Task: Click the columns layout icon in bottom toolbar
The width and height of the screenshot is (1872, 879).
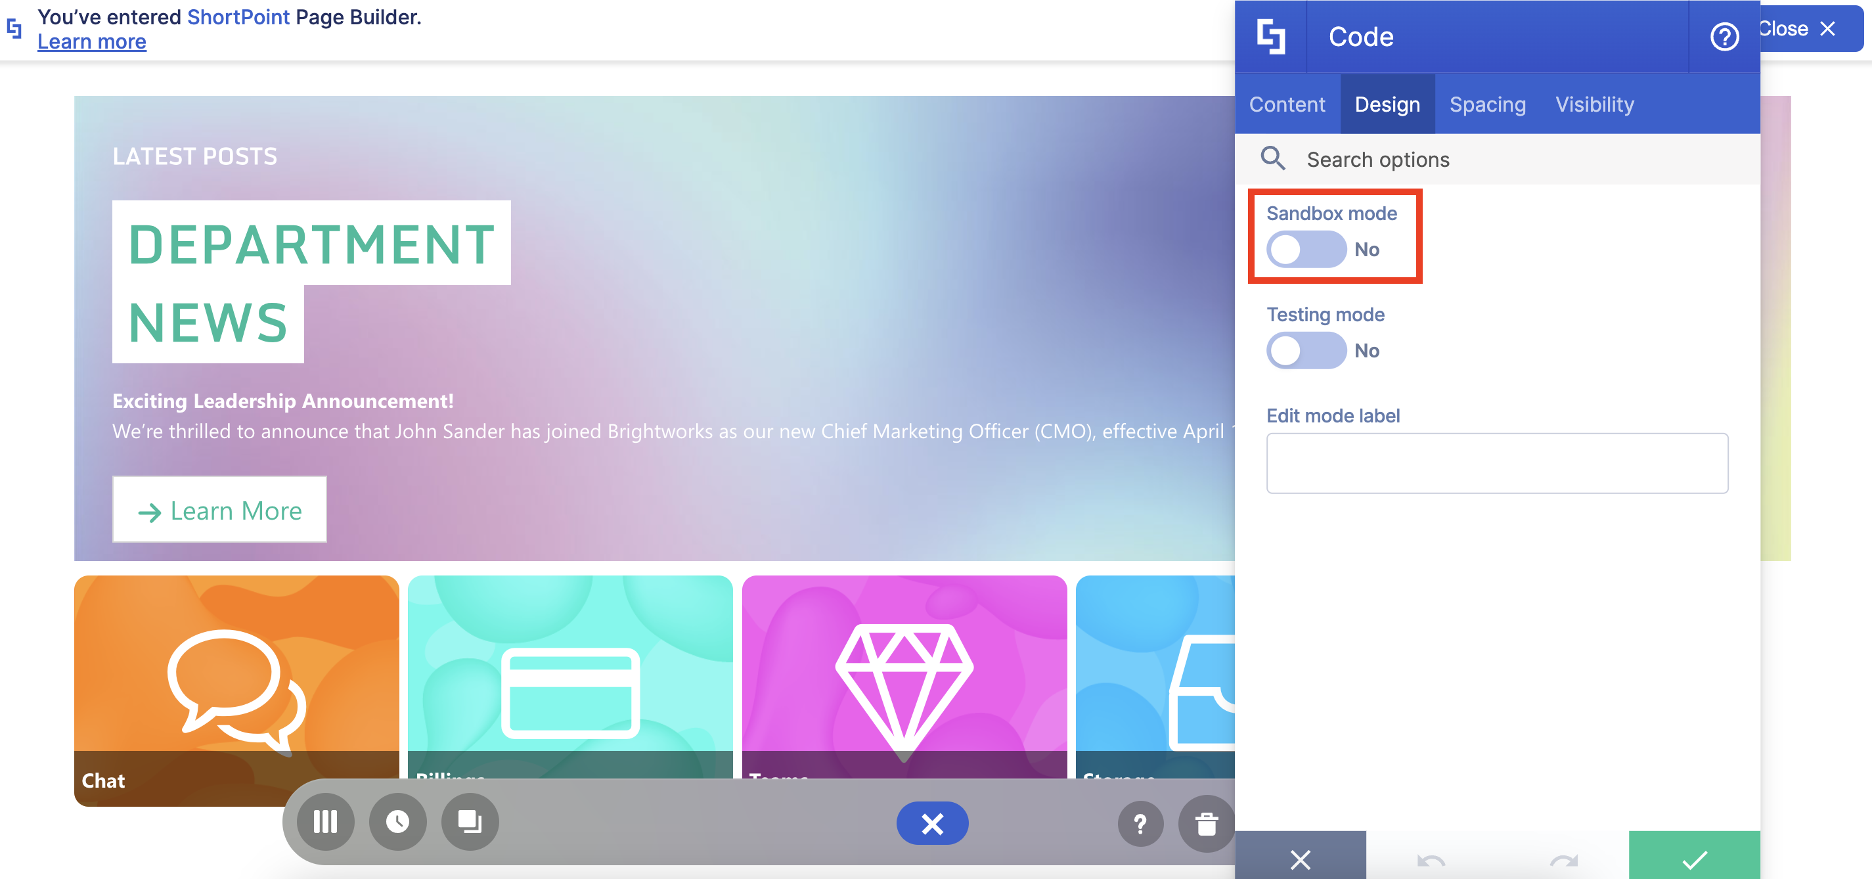Action: point(325,823)
